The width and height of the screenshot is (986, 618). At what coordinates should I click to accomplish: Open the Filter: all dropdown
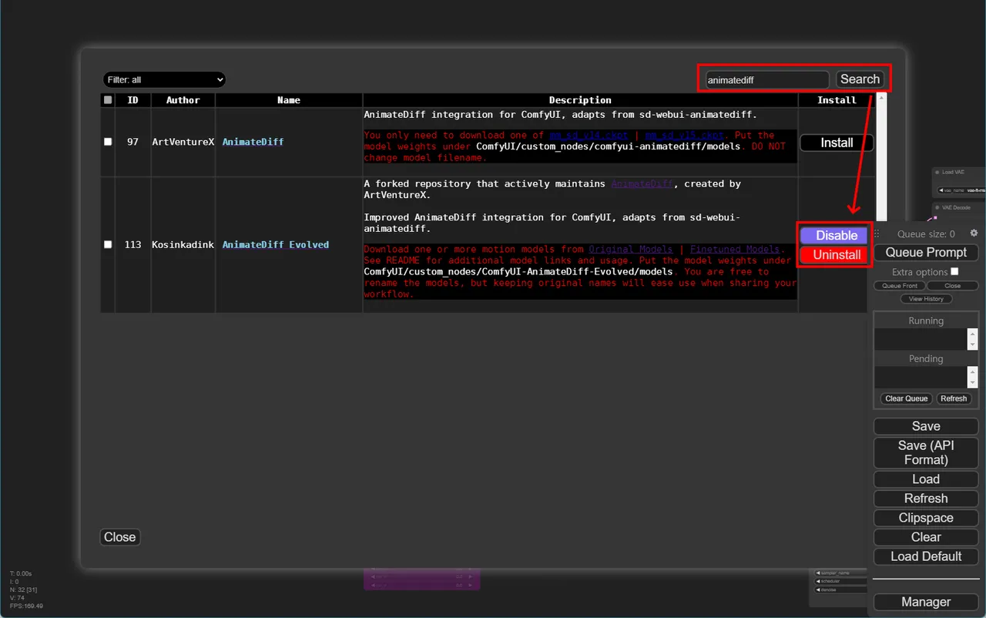pos(164,79)
